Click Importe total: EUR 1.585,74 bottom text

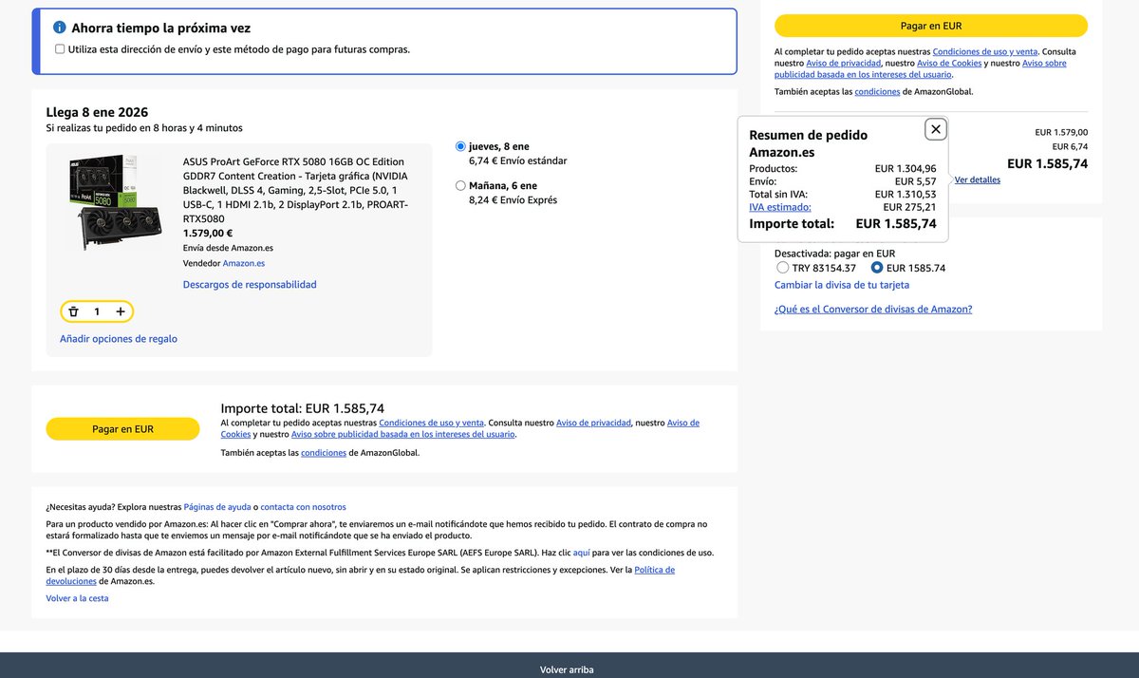[x=303, y=408]
